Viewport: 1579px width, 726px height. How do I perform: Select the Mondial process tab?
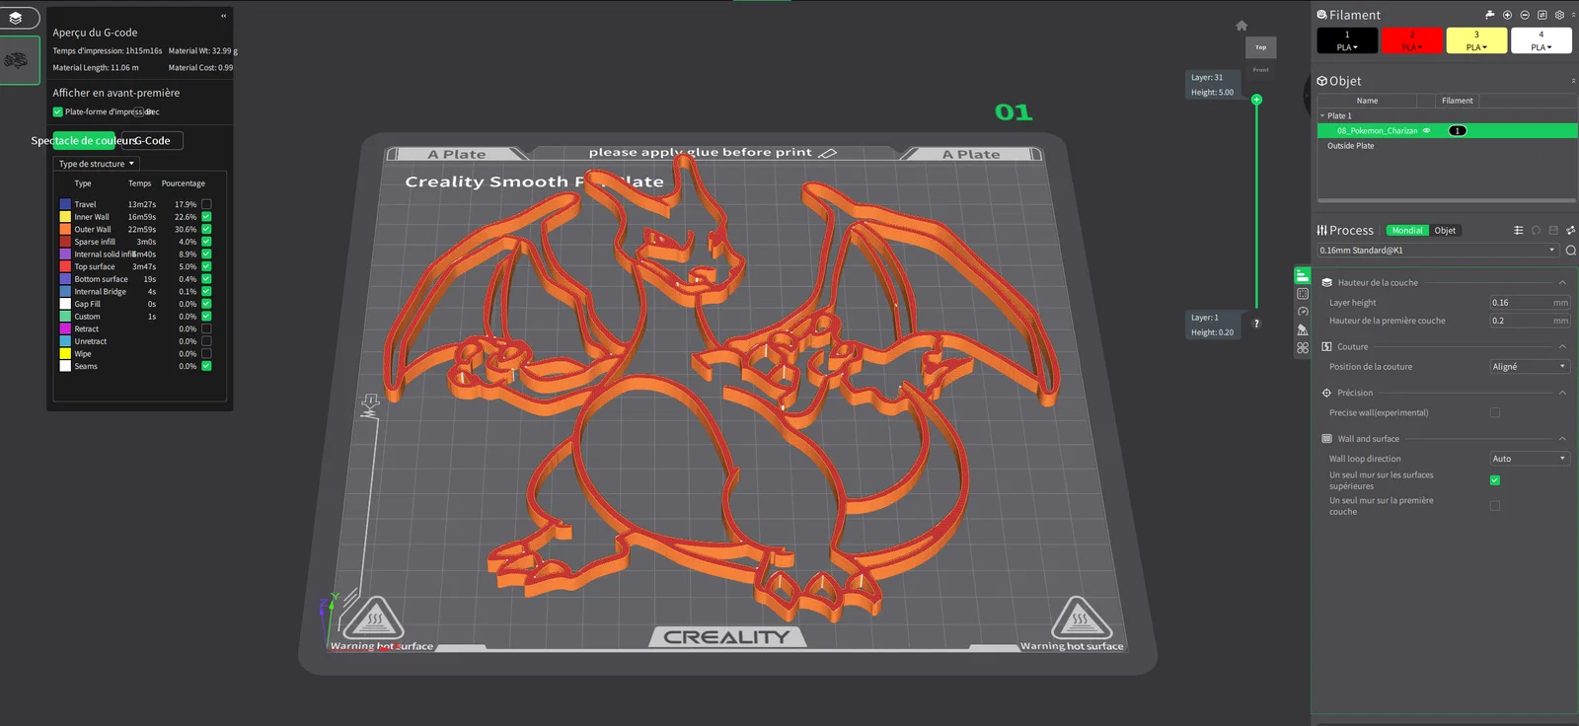tap(1407, 231)
